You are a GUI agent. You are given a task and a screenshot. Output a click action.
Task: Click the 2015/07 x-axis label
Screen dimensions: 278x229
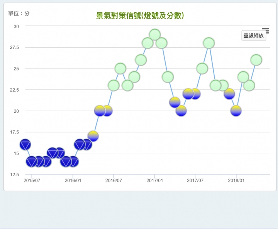pyautogui.click(x=32, y=181)
